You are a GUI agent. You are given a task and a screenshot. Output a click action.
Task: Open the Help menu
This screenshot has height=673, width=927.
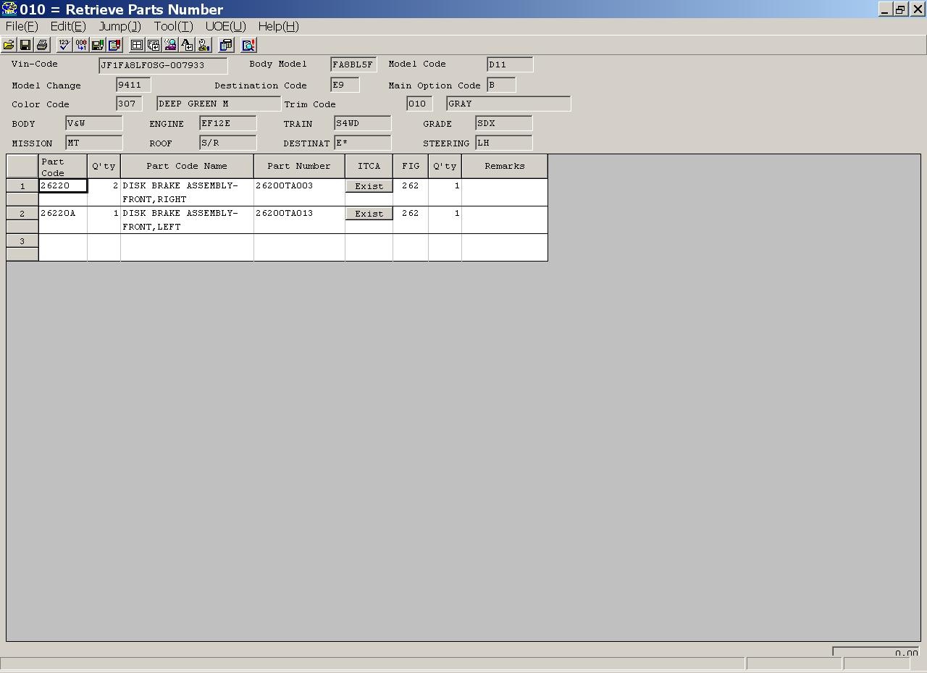pos(279,26)
